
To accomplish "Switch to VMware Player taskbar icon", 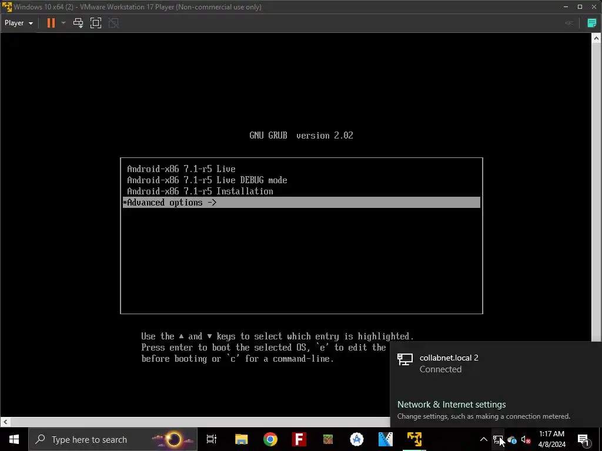I will tap(414, 439).
